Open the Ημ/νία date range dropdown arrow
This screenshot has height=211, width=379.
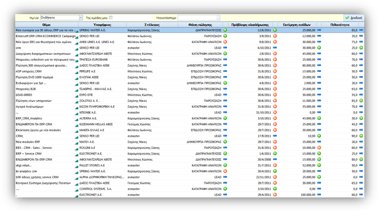click(81, 18)
